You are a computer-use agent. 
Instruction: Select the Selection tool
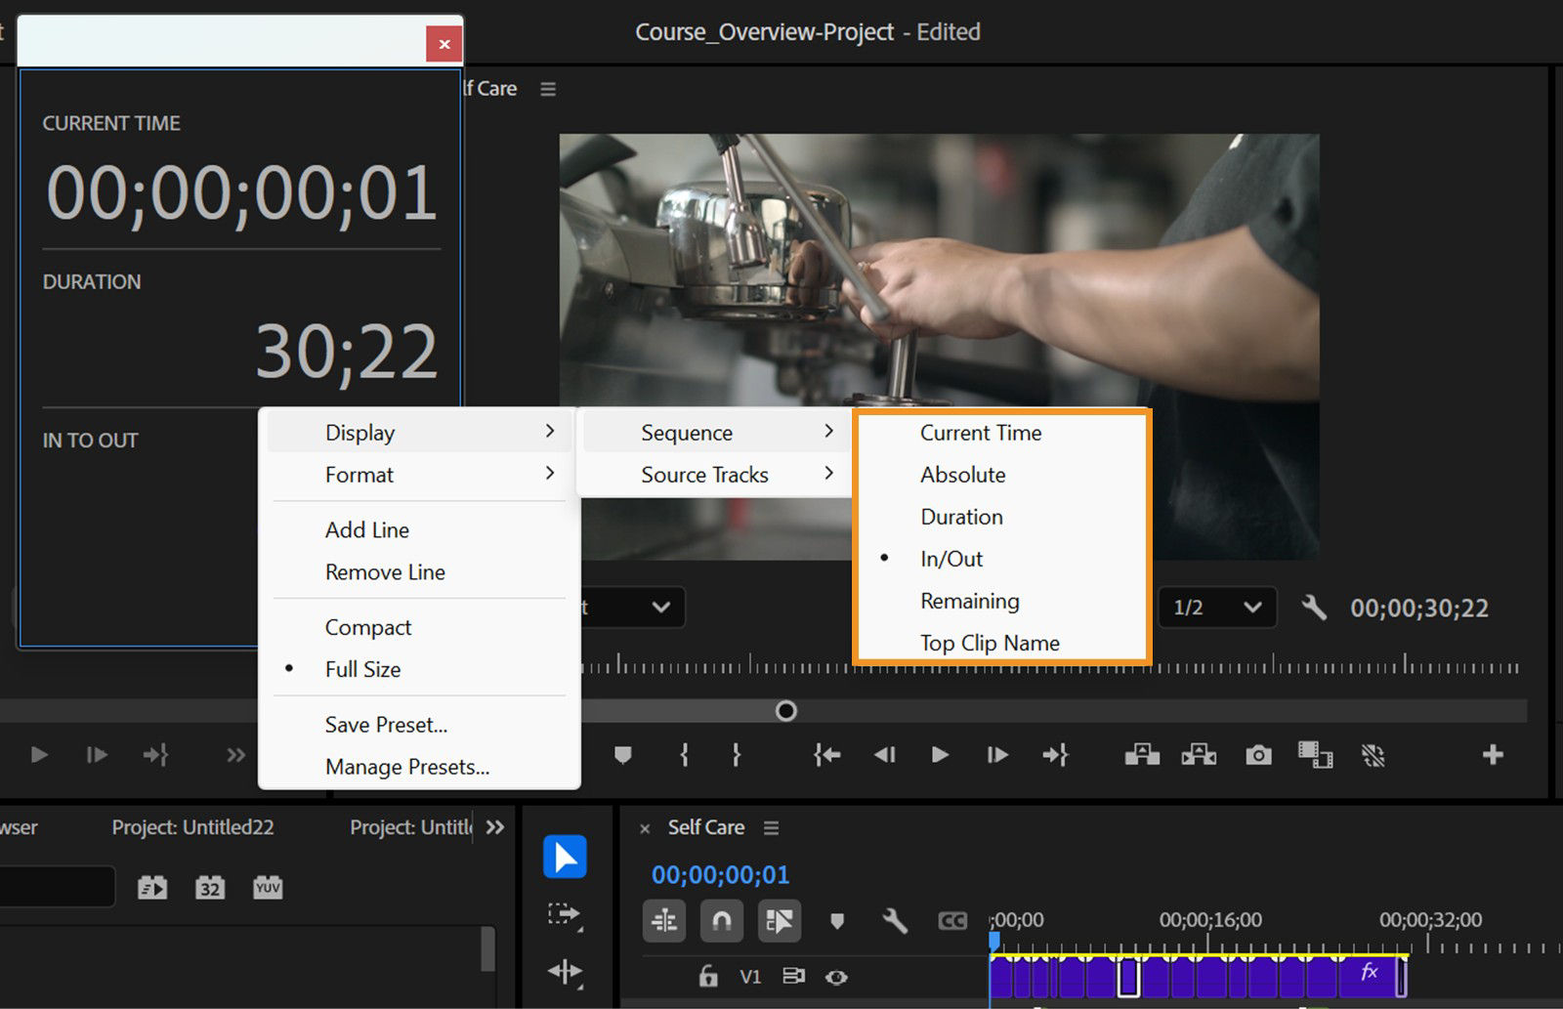(x=565, y=857)
